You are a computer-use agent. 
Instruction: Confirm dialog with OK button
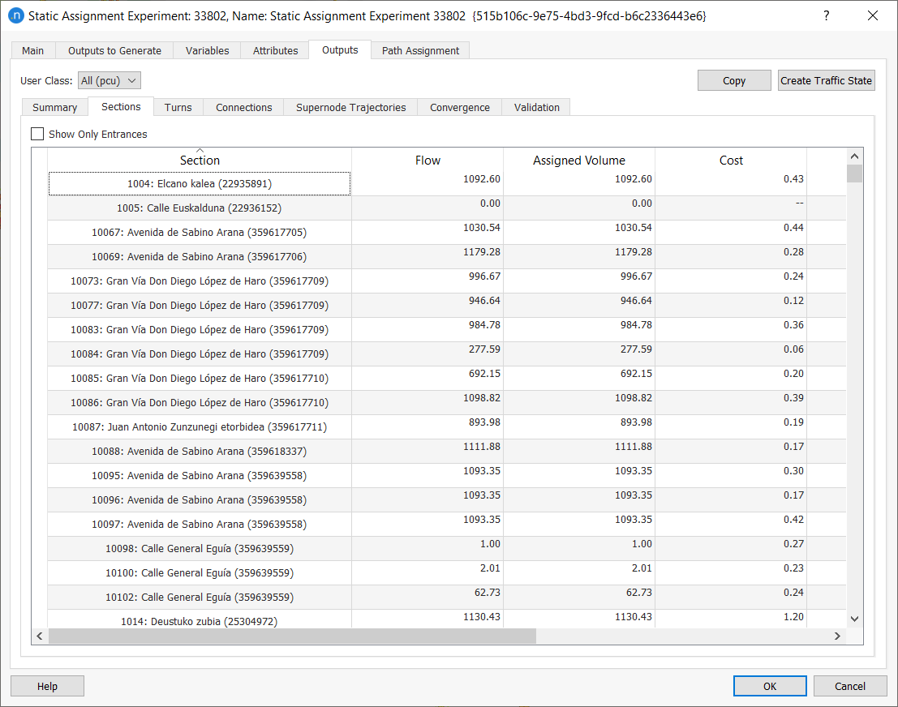[769, 686]
